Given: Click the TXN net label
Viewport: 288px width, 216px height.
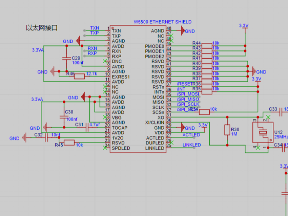Looking at the screenshot, I should coord(94,28).
